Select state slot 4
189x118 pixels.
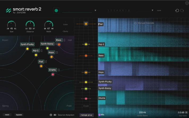pos(117,10)
